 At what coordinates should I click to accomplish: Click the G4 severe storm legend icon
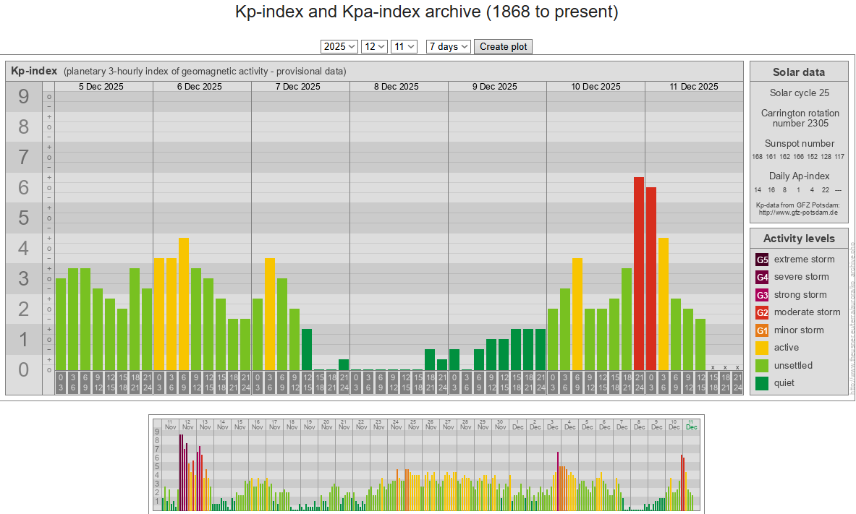pyautogui.click(x=763, y=277)
